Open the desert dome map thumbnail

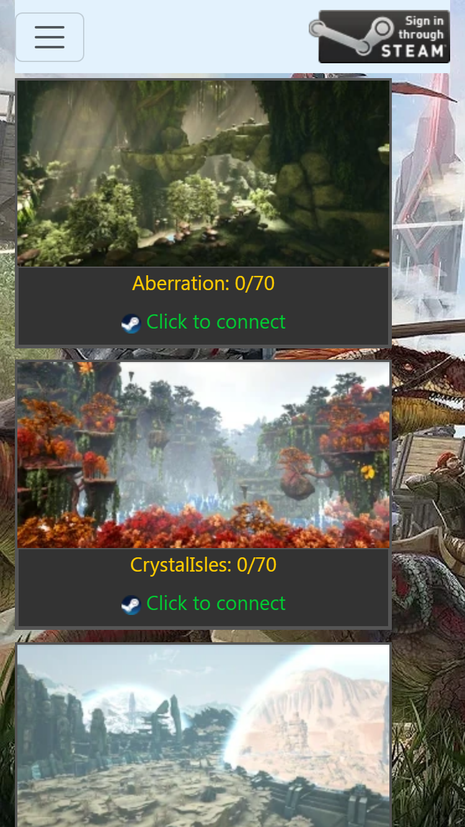pos(203,736)
